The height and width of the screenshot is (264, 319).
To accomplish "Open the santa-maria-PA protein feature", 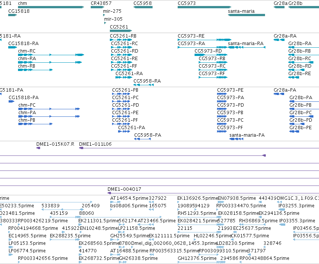I will [236, 139].
